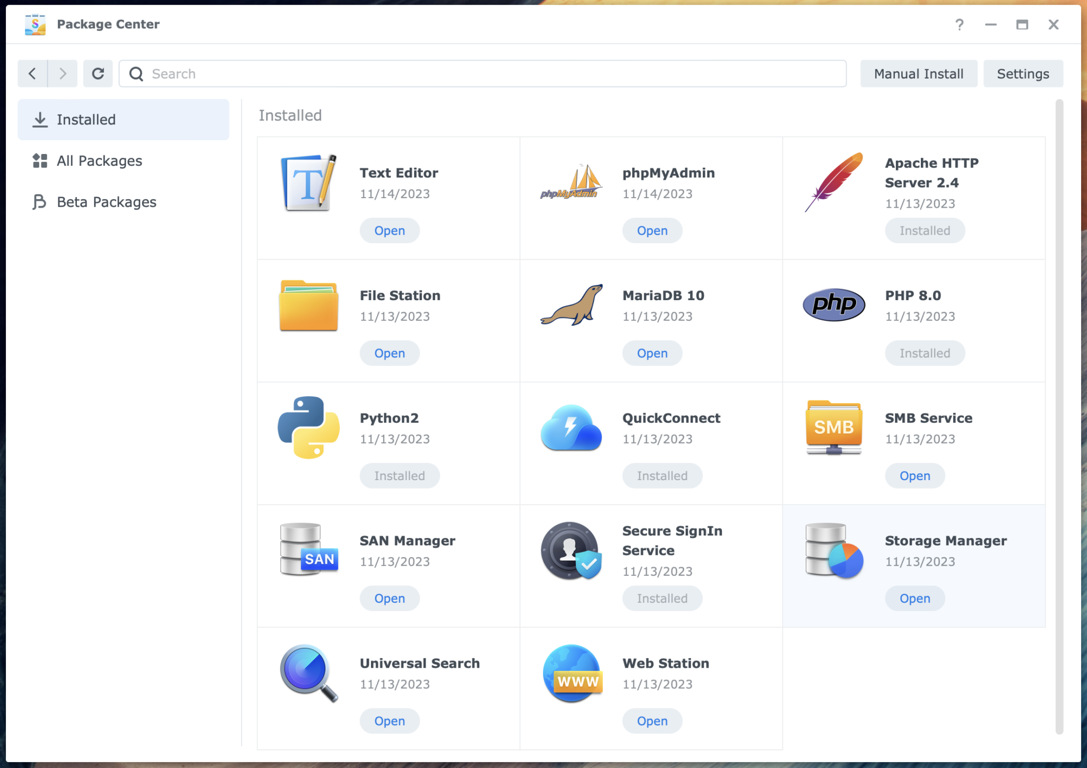Open the SMB Service folder icon
Image resolution: width=1087 pixels, height=768 pixels.
coord(833,428)
